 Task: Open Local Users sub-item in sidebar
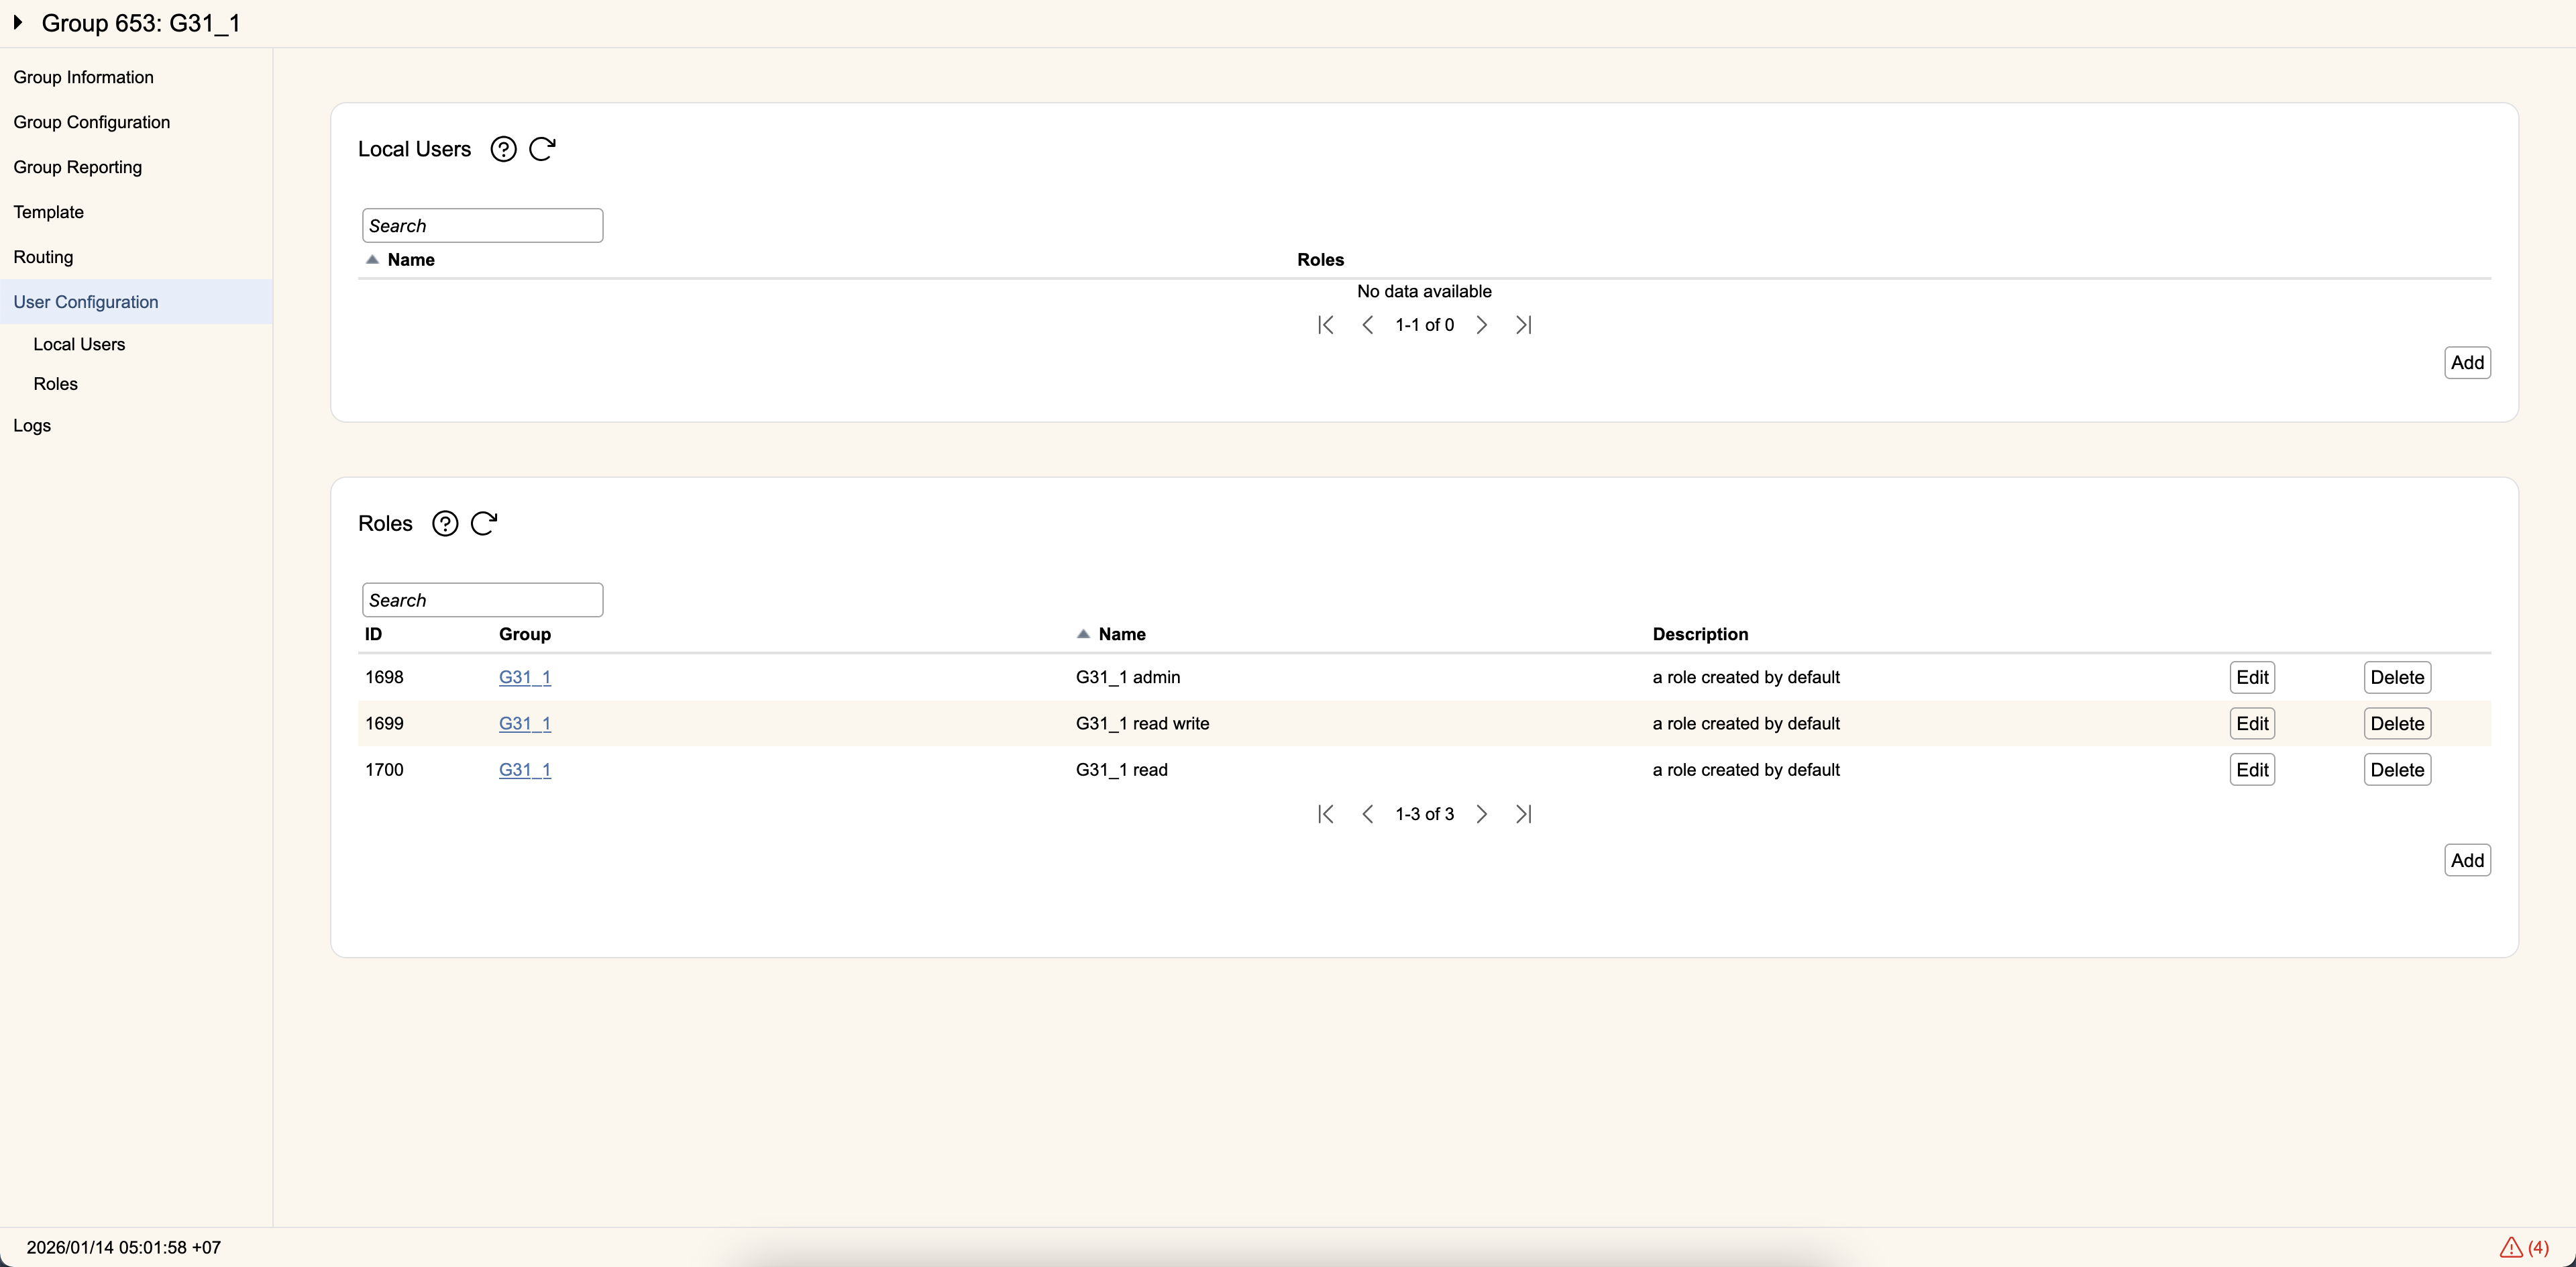coord(79,344)
